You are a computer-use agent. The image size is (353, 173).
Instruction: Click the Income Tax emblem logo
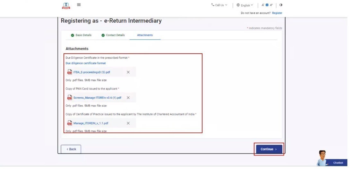[65, 5]
